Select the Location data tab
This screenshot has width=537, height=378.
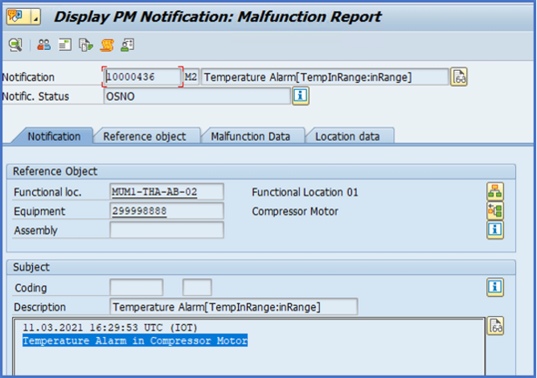347,137
